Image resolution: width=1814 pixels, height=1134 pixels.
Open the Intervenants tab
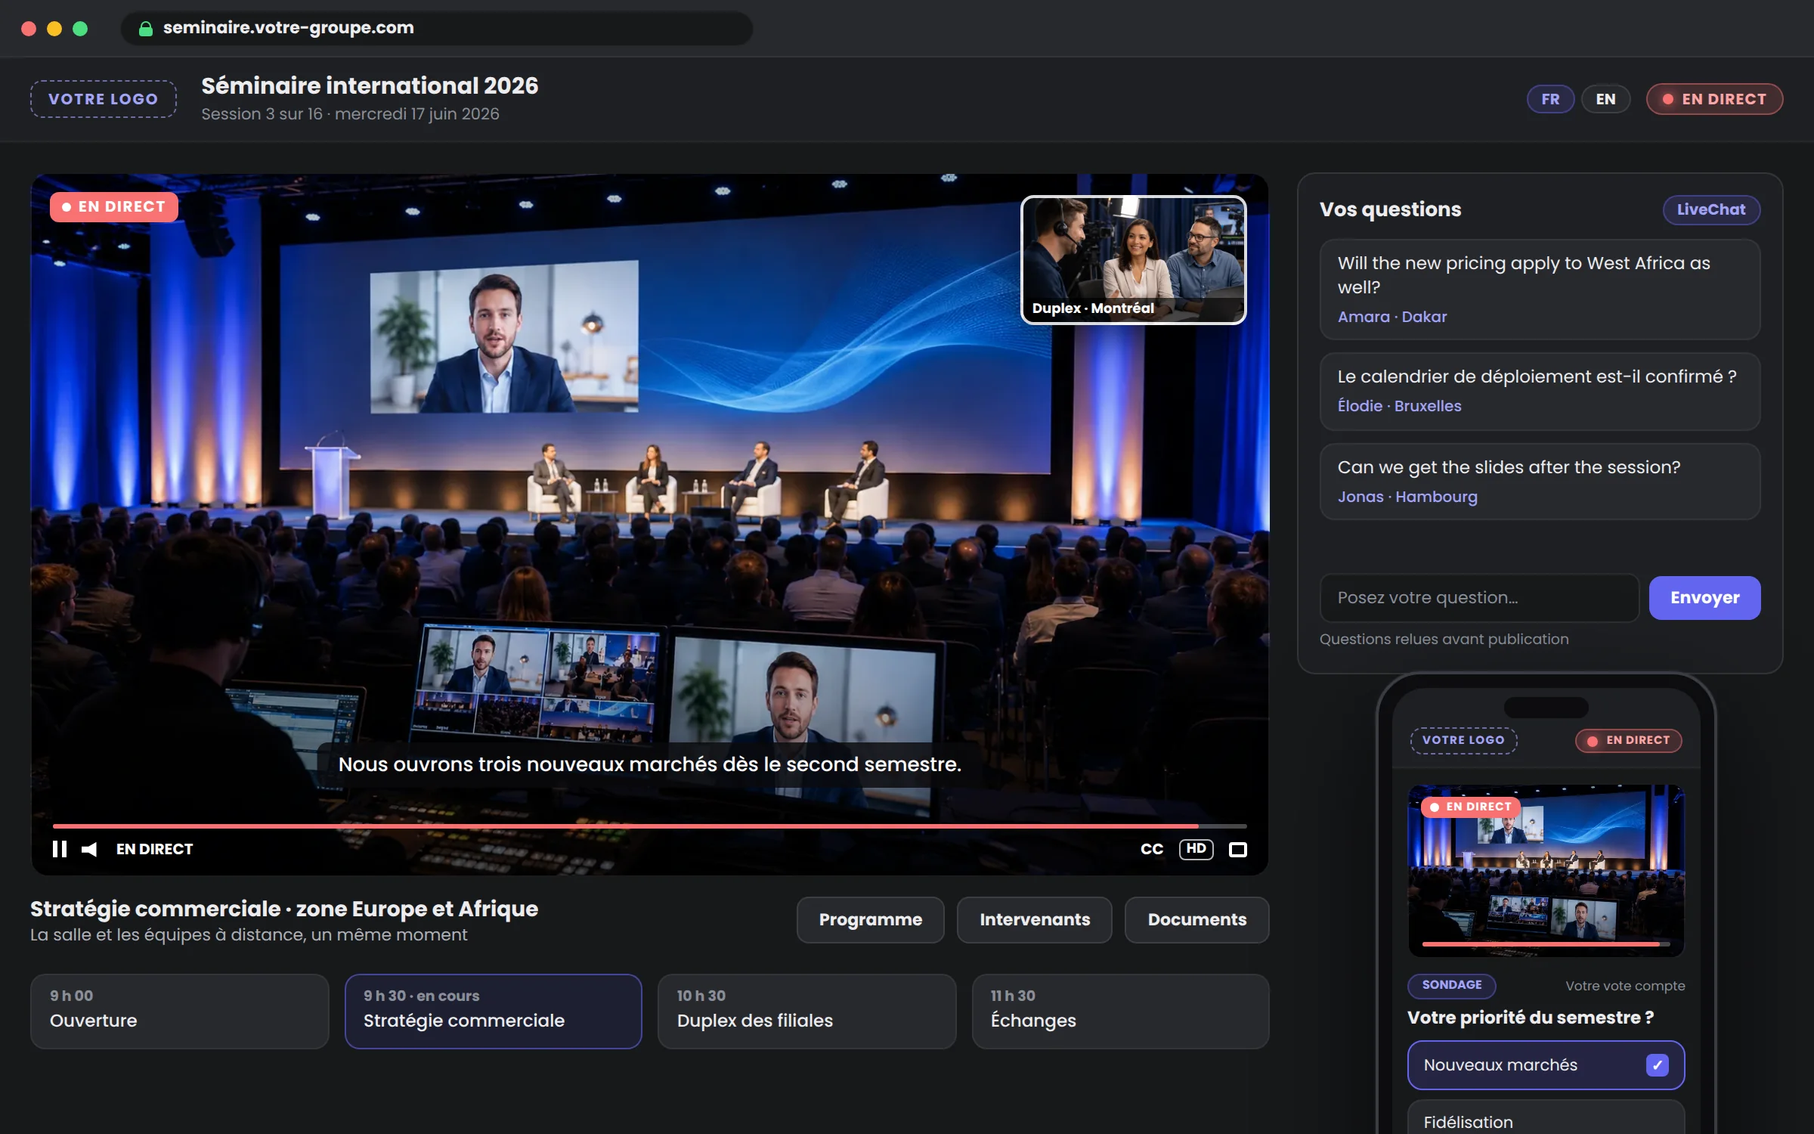pos(1035,919)
